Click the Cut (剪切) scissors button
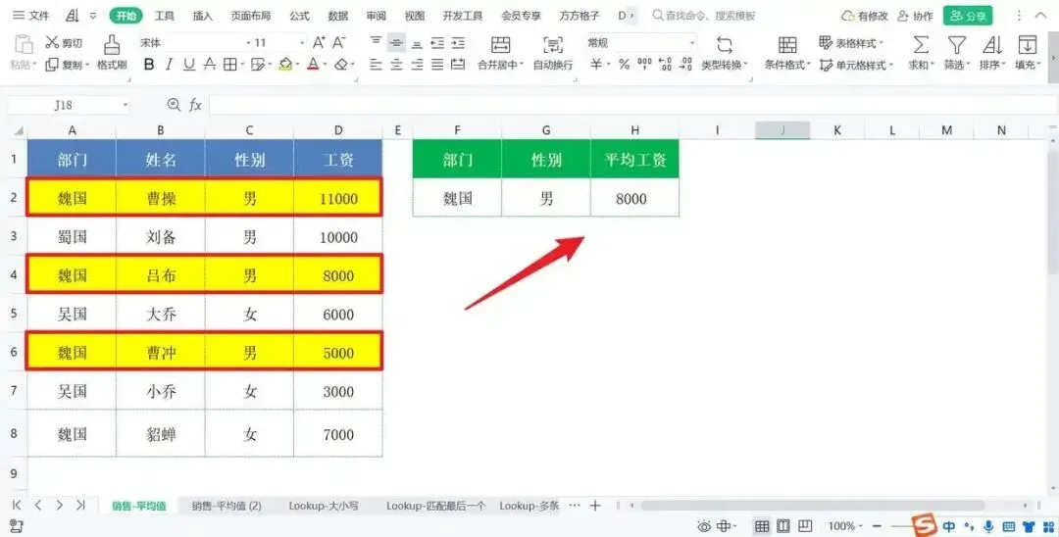The height and width of the screenshot is (537, 1059). tap(63, 42)
